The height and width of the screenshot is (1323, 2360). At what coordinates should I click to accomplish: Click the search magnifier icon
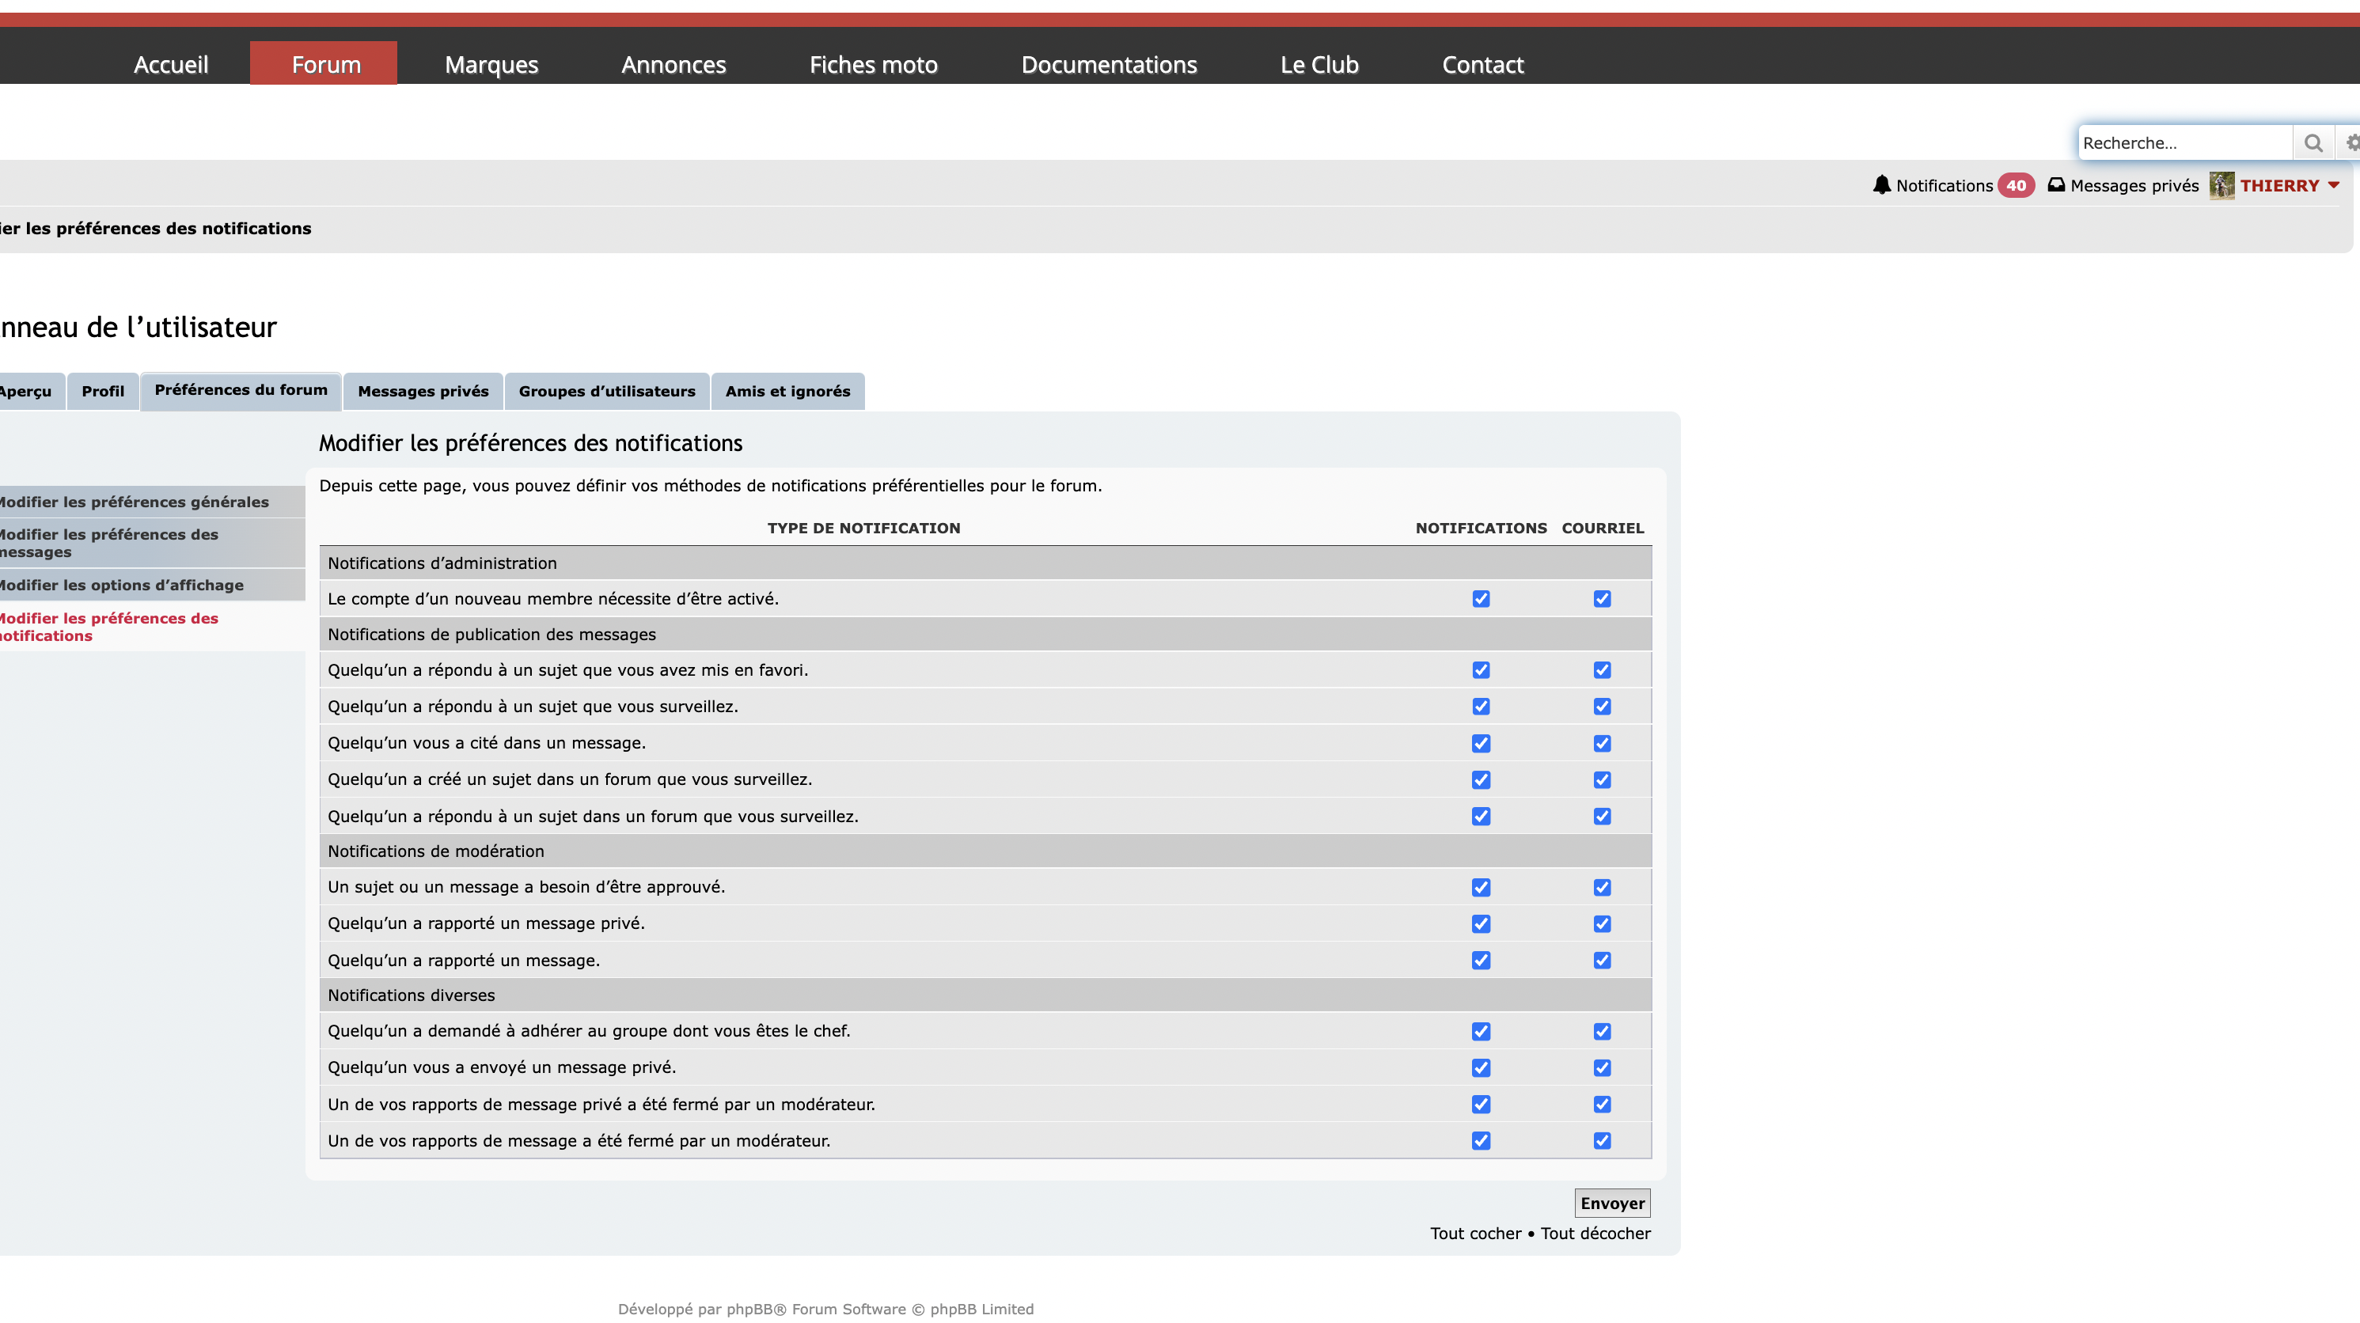2313,143
